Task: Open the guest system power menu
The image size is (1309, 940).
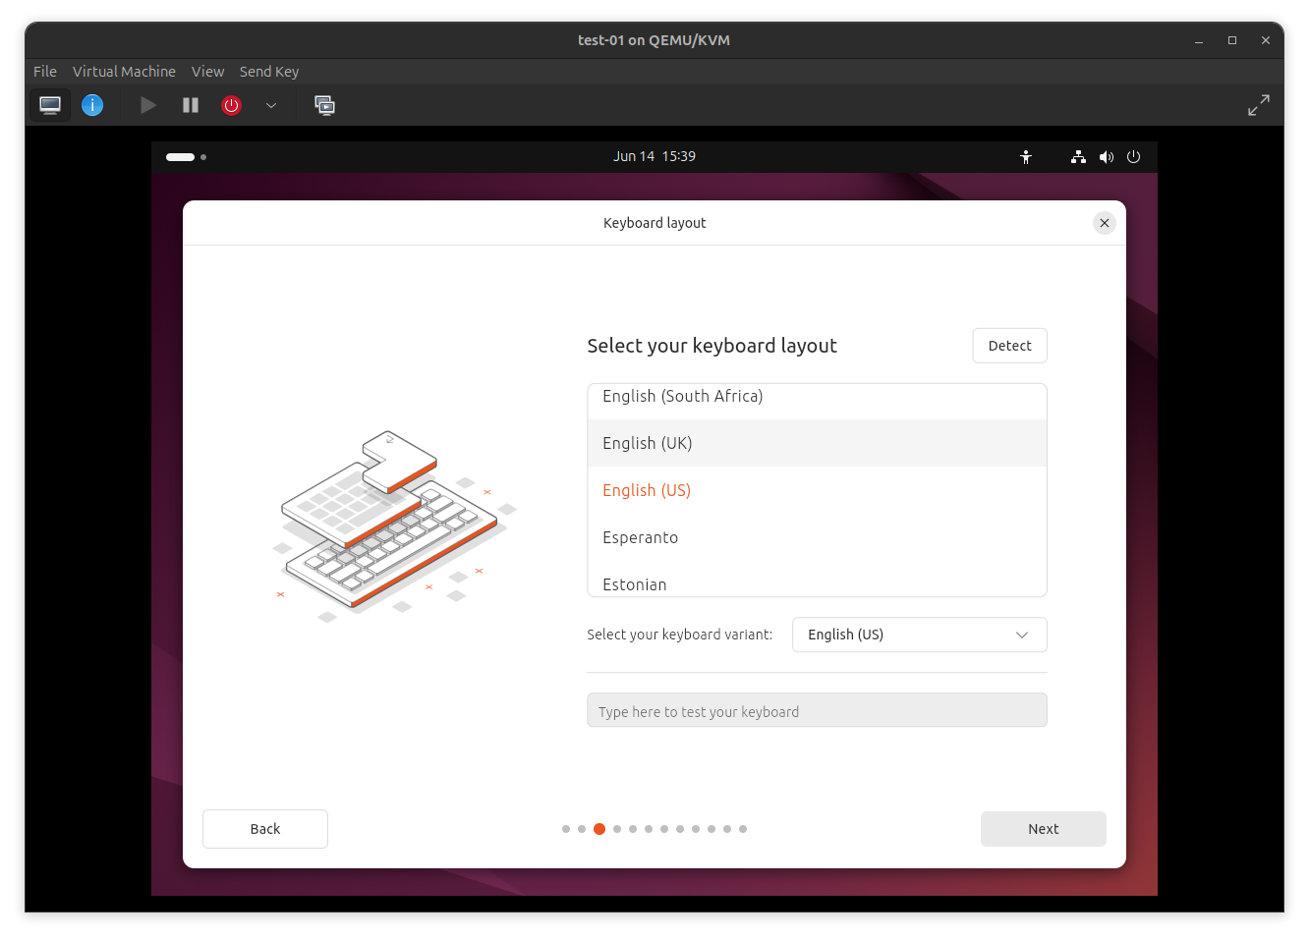Action: pyautogui.click(x=1134, y=156)
